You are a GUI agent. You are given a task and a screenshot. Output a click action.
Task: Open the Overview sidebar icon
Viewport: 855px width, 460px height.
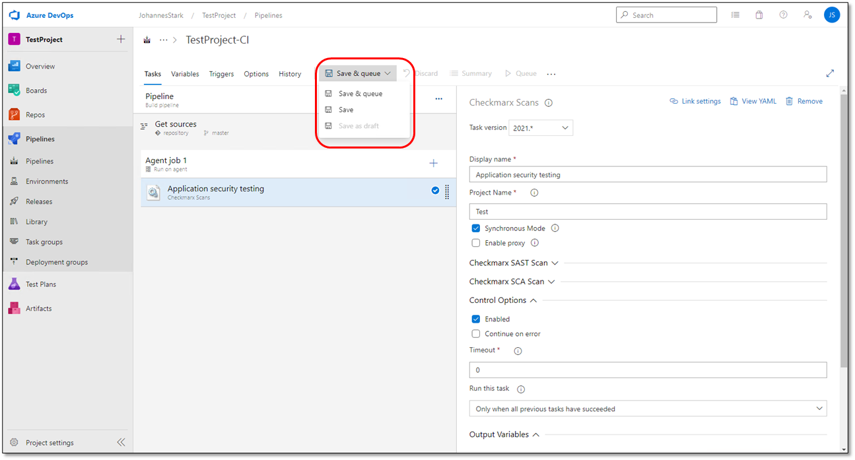[x=15, y=66]
